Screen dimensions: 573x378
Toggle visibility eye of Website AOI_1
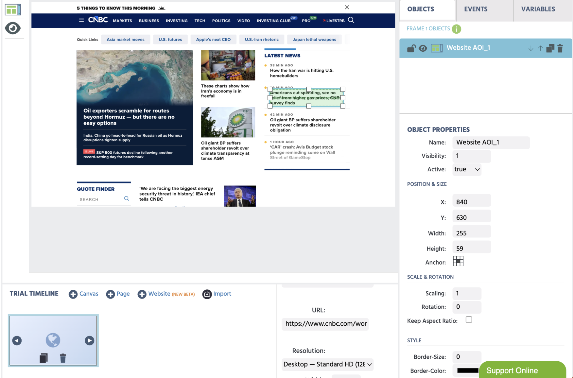(423, 48)
